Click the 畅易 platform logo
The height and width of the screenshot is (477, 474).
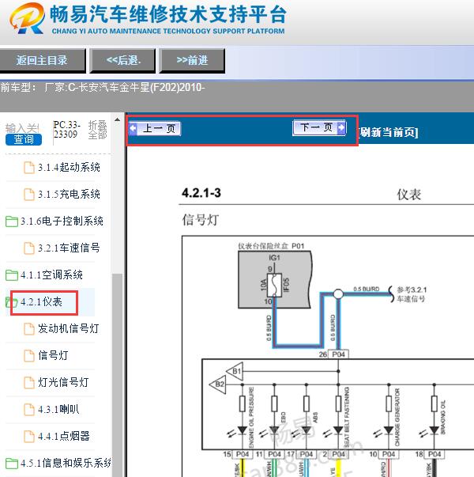click(x=26, y=18)
